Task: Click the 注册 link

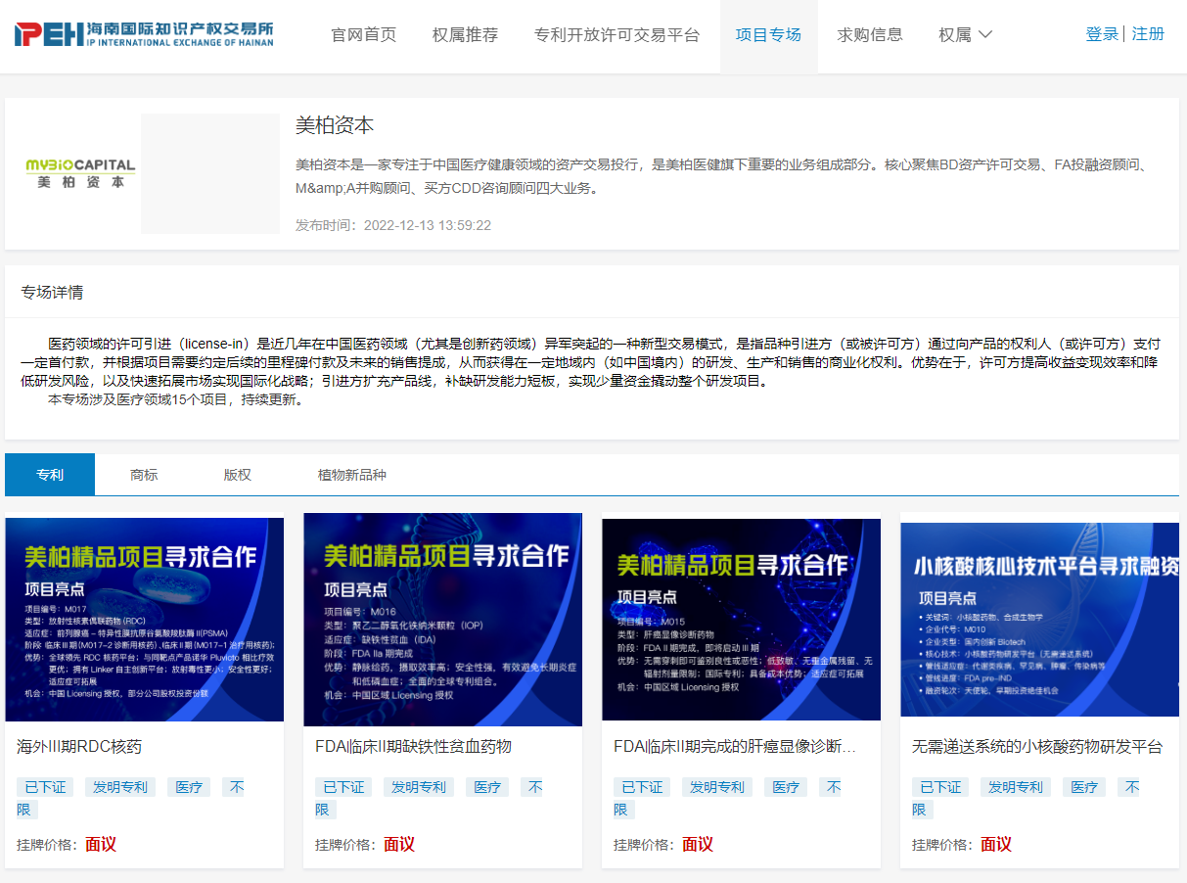Action: pos(1148,34)
